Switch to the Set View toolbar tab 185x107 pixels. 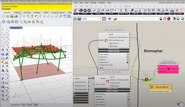click(27, 12)
